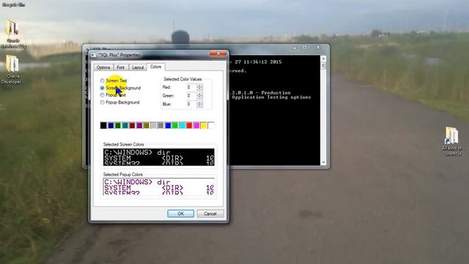Select the Popup Text radio button
This screenshot has height=264, width=469.
point(103,95)
